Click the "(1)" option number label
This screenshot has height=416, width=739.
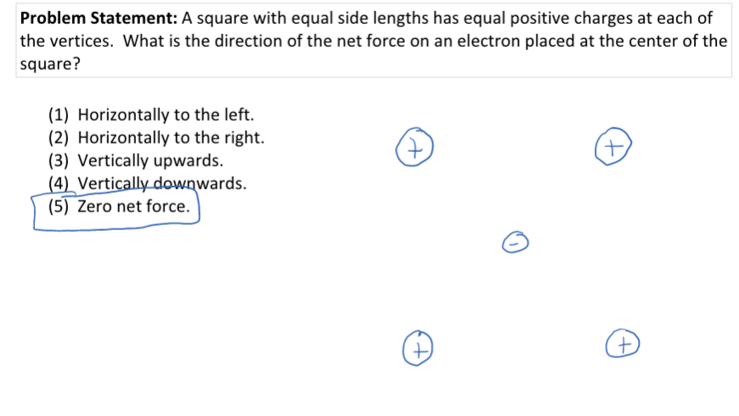coord(59,115)
